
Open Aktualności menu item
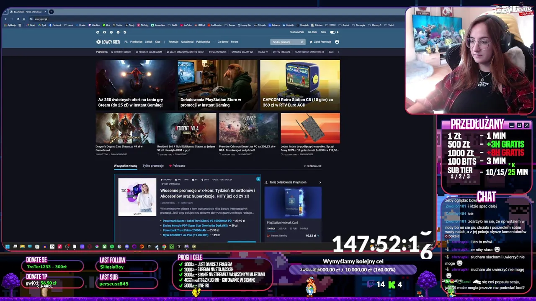[x=187, y=42]
